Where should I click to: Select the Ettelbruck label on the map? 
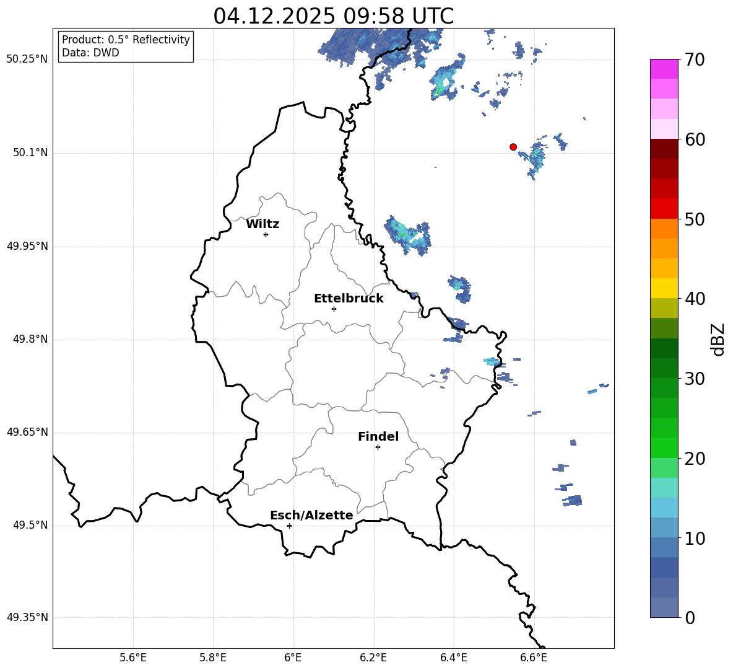click(x=349, y=299)
